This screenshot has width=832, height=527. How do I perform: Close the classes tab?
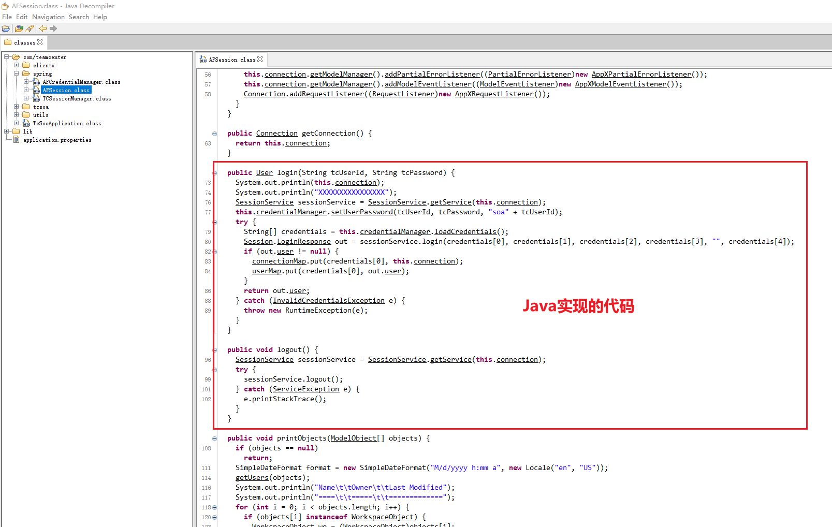40,42
